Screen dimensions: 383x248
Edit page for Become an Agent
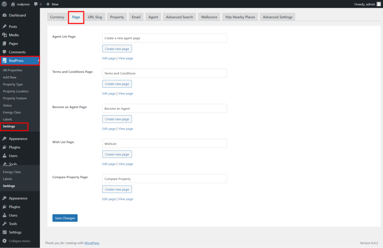click(x=109, y=129)
